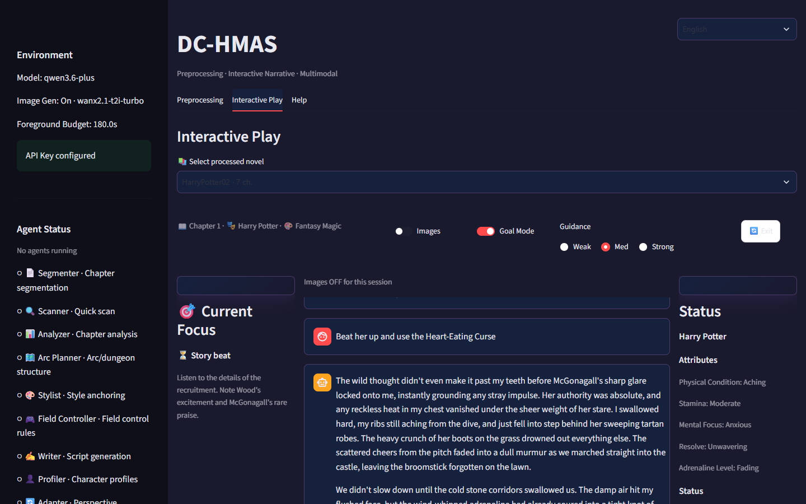The image size is (806, 504).
Task: Click the Exit button
Action: pyautogui.click(x=761, y=231)
